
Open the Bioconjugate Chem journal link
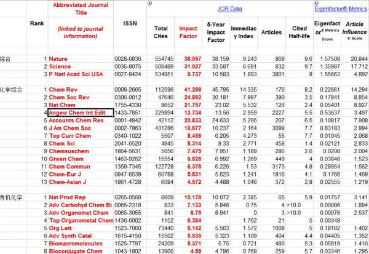coord(76,251)
